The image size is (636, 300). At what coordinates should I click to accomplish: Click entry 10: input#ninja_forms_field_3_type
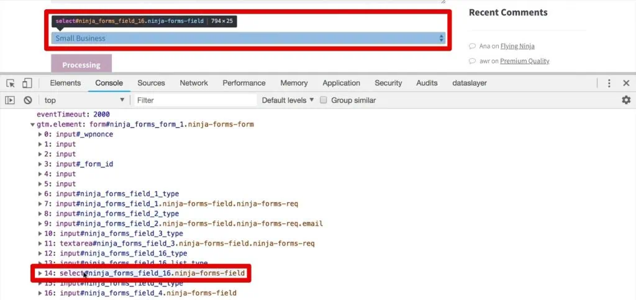coord(114,234)
